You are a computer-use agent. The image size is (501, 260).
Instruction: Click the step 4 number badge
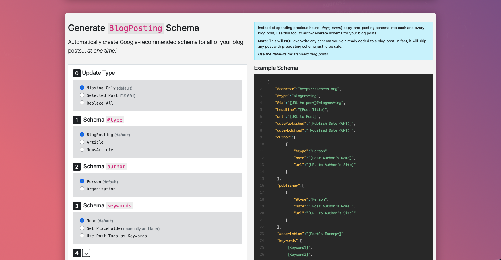coord(77,253)
